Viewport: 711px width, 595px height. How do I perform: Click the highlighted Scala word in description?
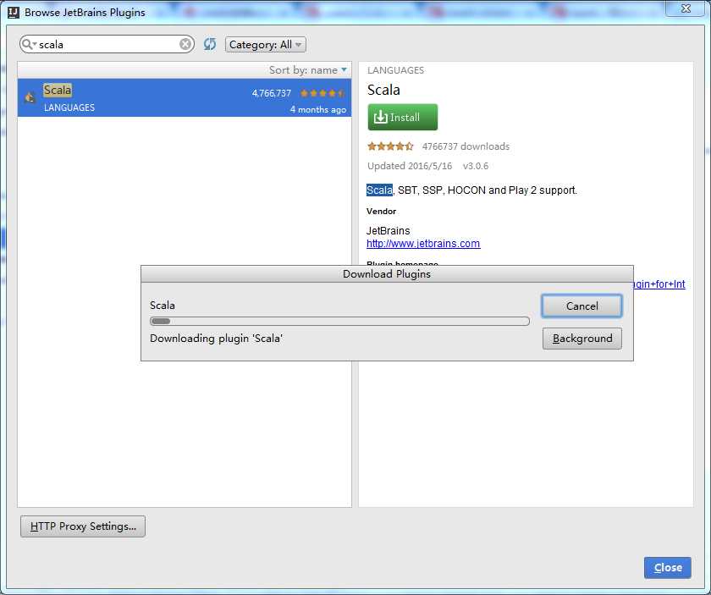click(x=379, y=190)
